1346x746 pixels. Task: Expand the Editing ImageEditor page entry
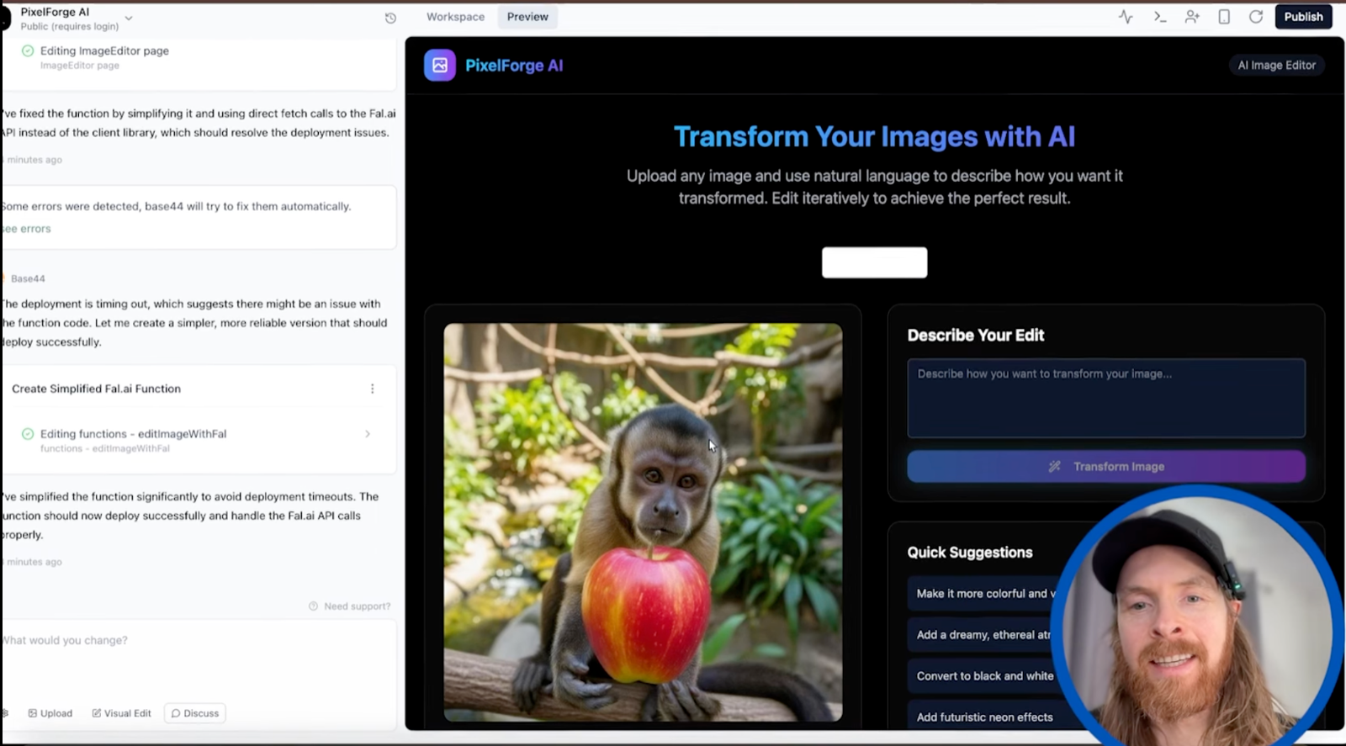pos(104,51)
